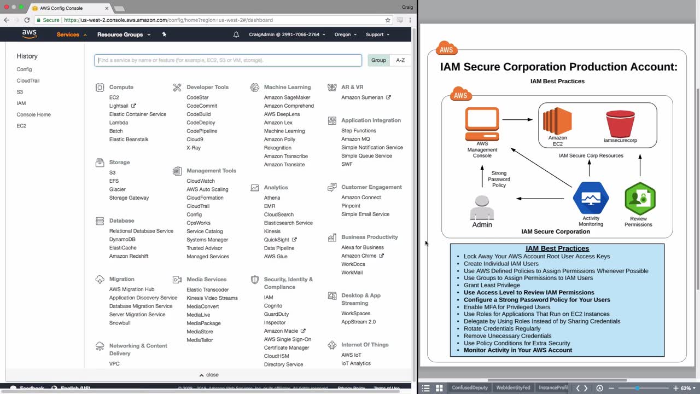The width and height of the screenshot is (700, 394).
Task: Click the Developer Tools category icon
Action: tap(177, 87)
